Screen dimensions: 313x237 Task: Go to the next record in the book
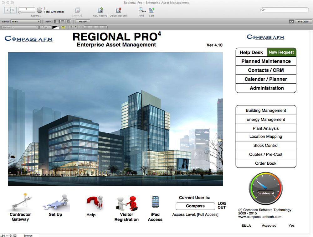(x=13, y=10)
